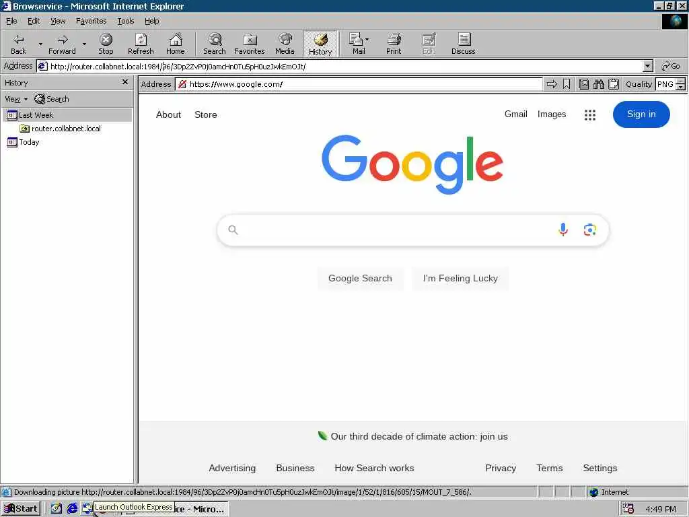The image size is (689, 517).
Task: Print the page from the toolbar
Action: tap(394, 44)
